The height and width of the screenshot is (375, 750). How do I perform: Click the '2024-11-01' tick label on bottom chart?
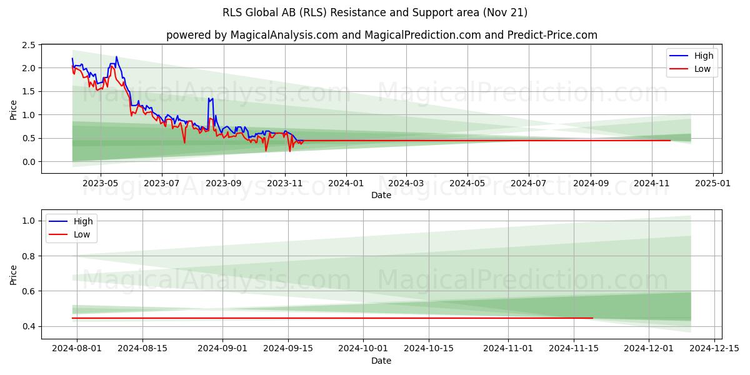508,349
